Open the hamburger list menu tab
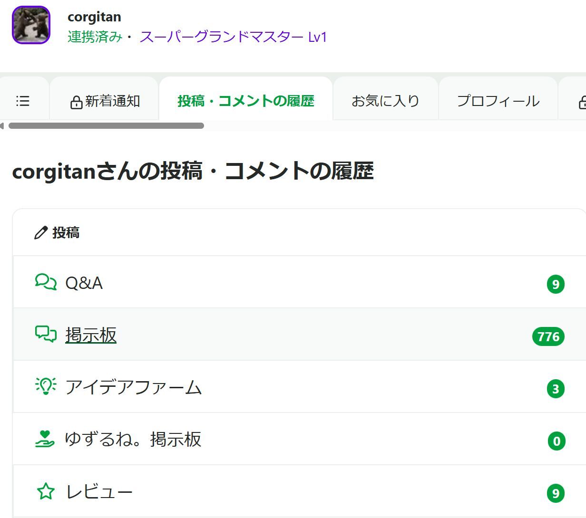 (x=23, y=101)
